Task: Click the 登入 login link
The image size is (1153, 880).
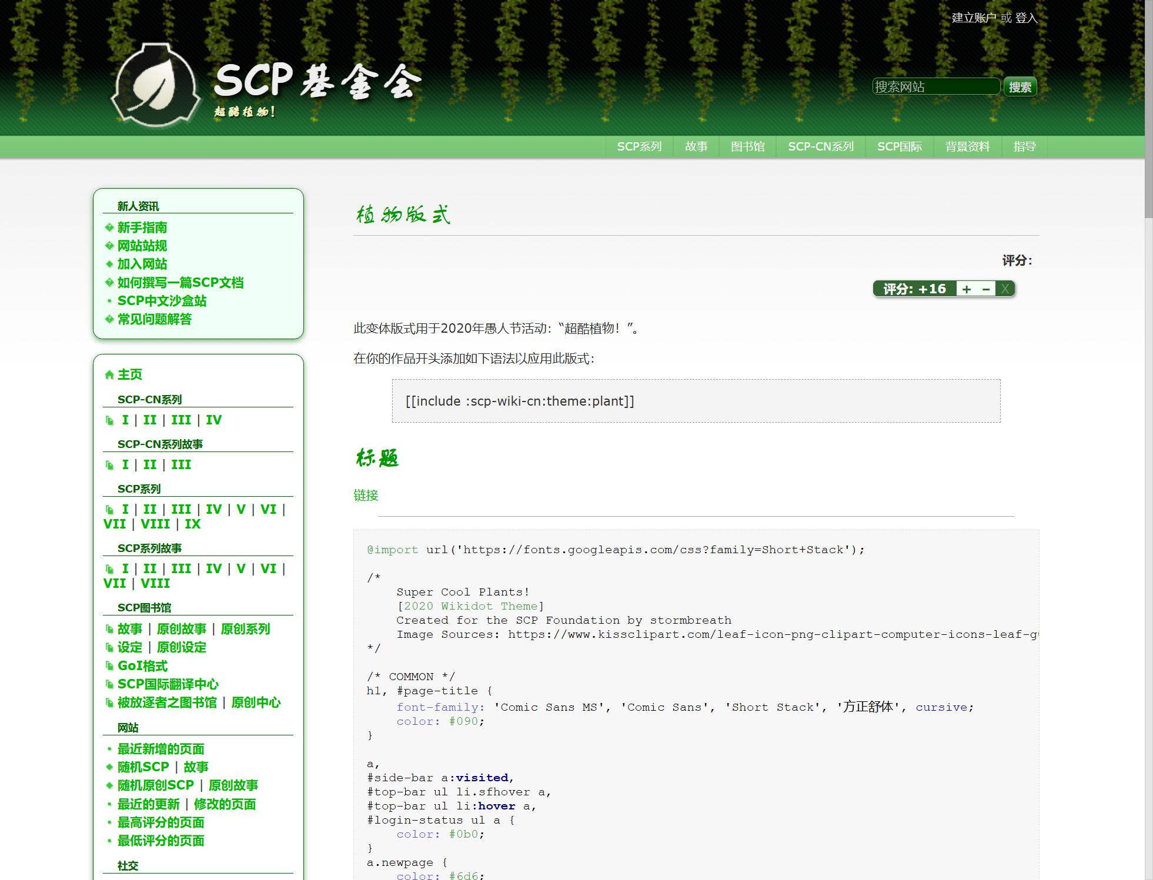Action: (1026, 18)
